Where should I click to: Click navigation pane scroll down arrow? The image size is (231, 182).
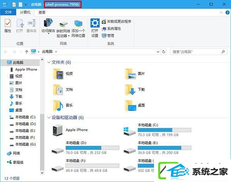click(42, 173)
